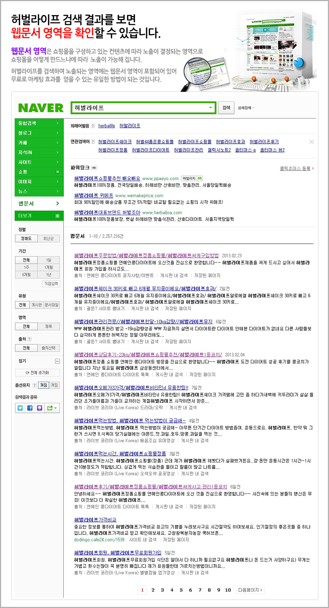Open ad link 허벌라이프 위메프
This screenshot has height=608, width=329.
coord(94,195)
